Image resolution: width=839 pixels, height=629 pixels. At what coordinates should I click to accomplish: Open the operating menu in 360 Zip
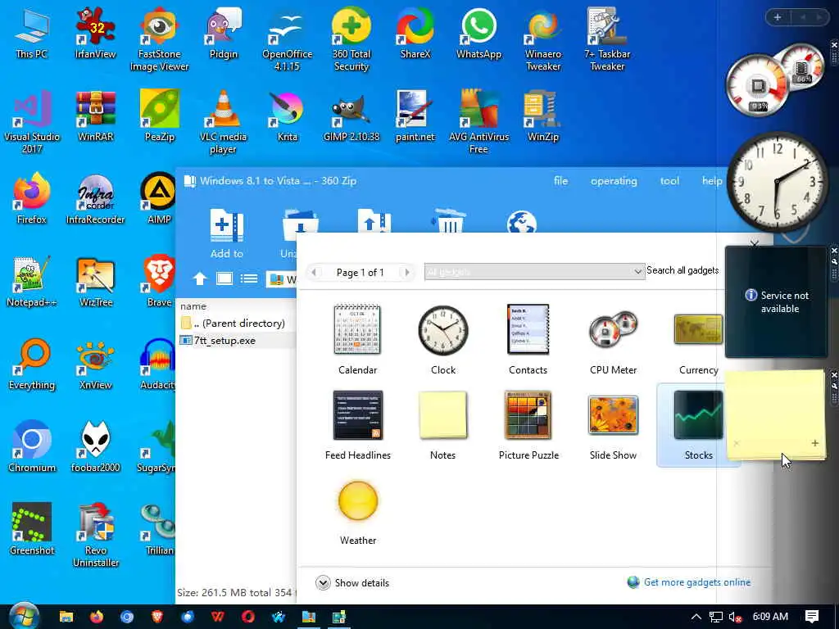point(614,181)
